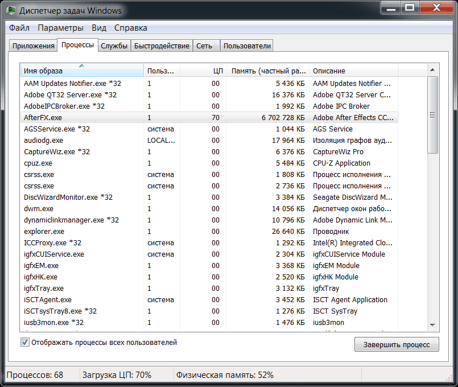Image resolution: width=458 pixels, height=387 pixels.
Task: Open the Быстродействие tab
Action: (x=162, y=46)
